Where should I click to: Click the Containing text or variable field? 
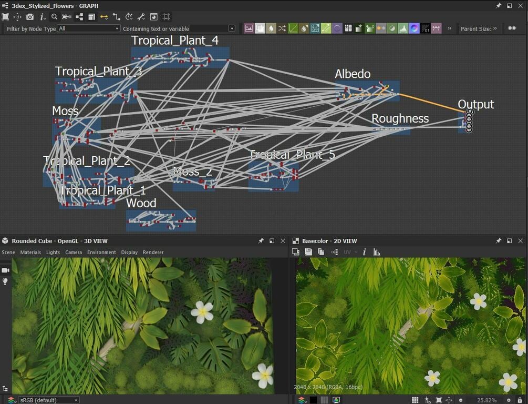[209, 28]
